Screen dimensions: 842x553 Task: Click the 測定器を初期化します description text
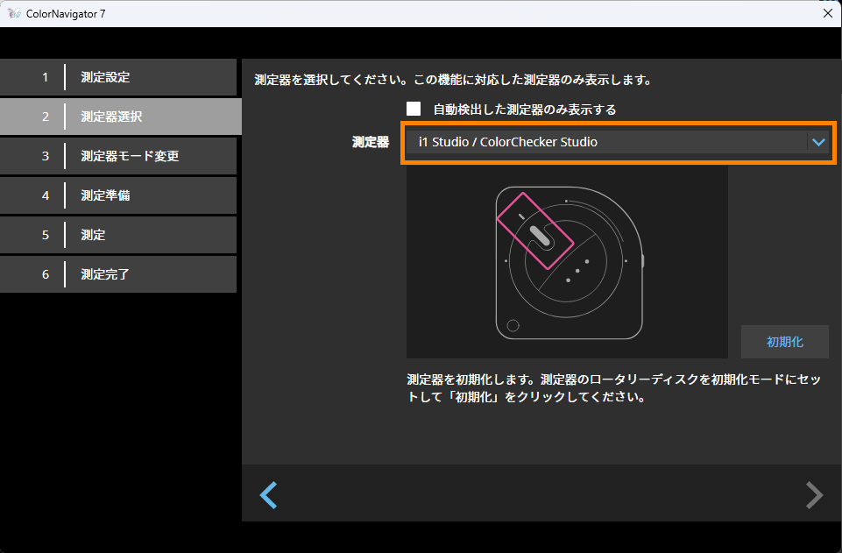pyautogui.click(x=614, y=388)
